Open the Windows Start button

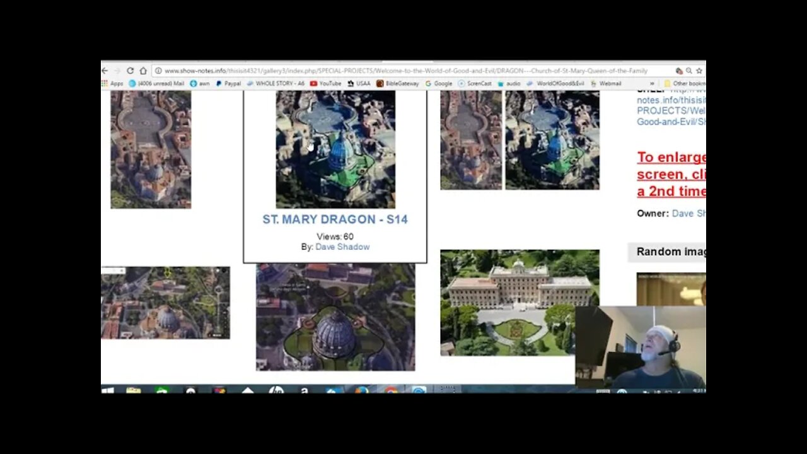pos(108,390)
